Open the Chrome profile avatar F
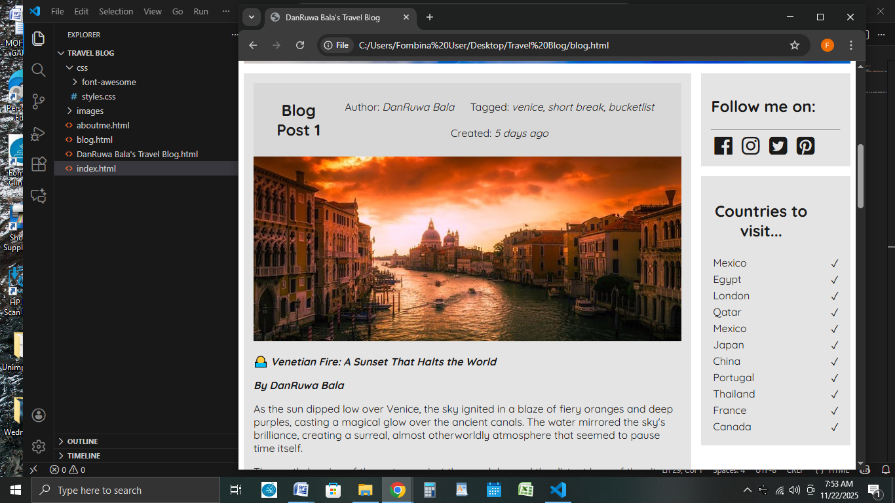Viewport: 895px width, 503px height. point(828,45)
